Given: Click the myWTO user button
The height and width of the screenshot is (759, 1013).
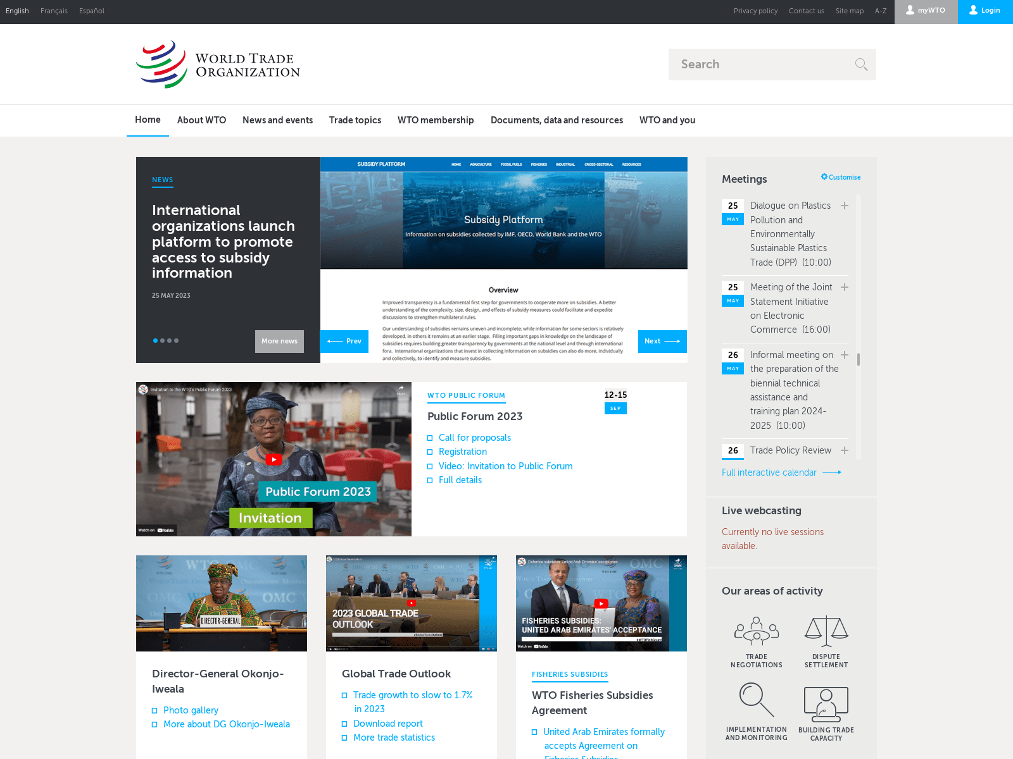Looking at the screenshot, I should [x=926, y=11].
